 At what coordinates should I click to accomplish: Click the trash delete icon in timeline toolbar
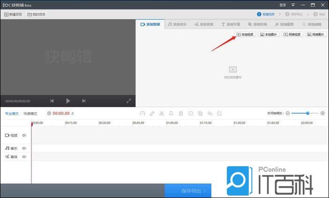point(180,113)
